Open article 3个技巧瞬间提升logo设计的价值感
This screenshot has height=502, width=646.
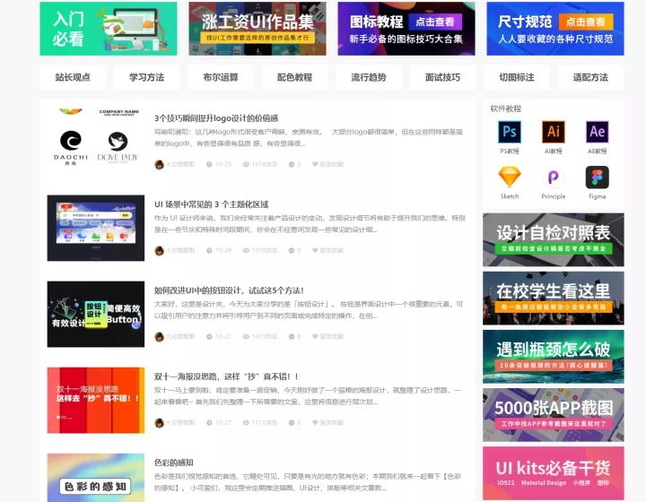(x=216, y=118)
